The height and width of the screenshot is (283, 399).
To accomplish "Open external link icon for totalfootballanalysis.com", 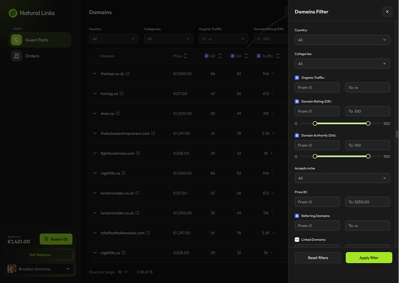I will (x=148, y=233).
